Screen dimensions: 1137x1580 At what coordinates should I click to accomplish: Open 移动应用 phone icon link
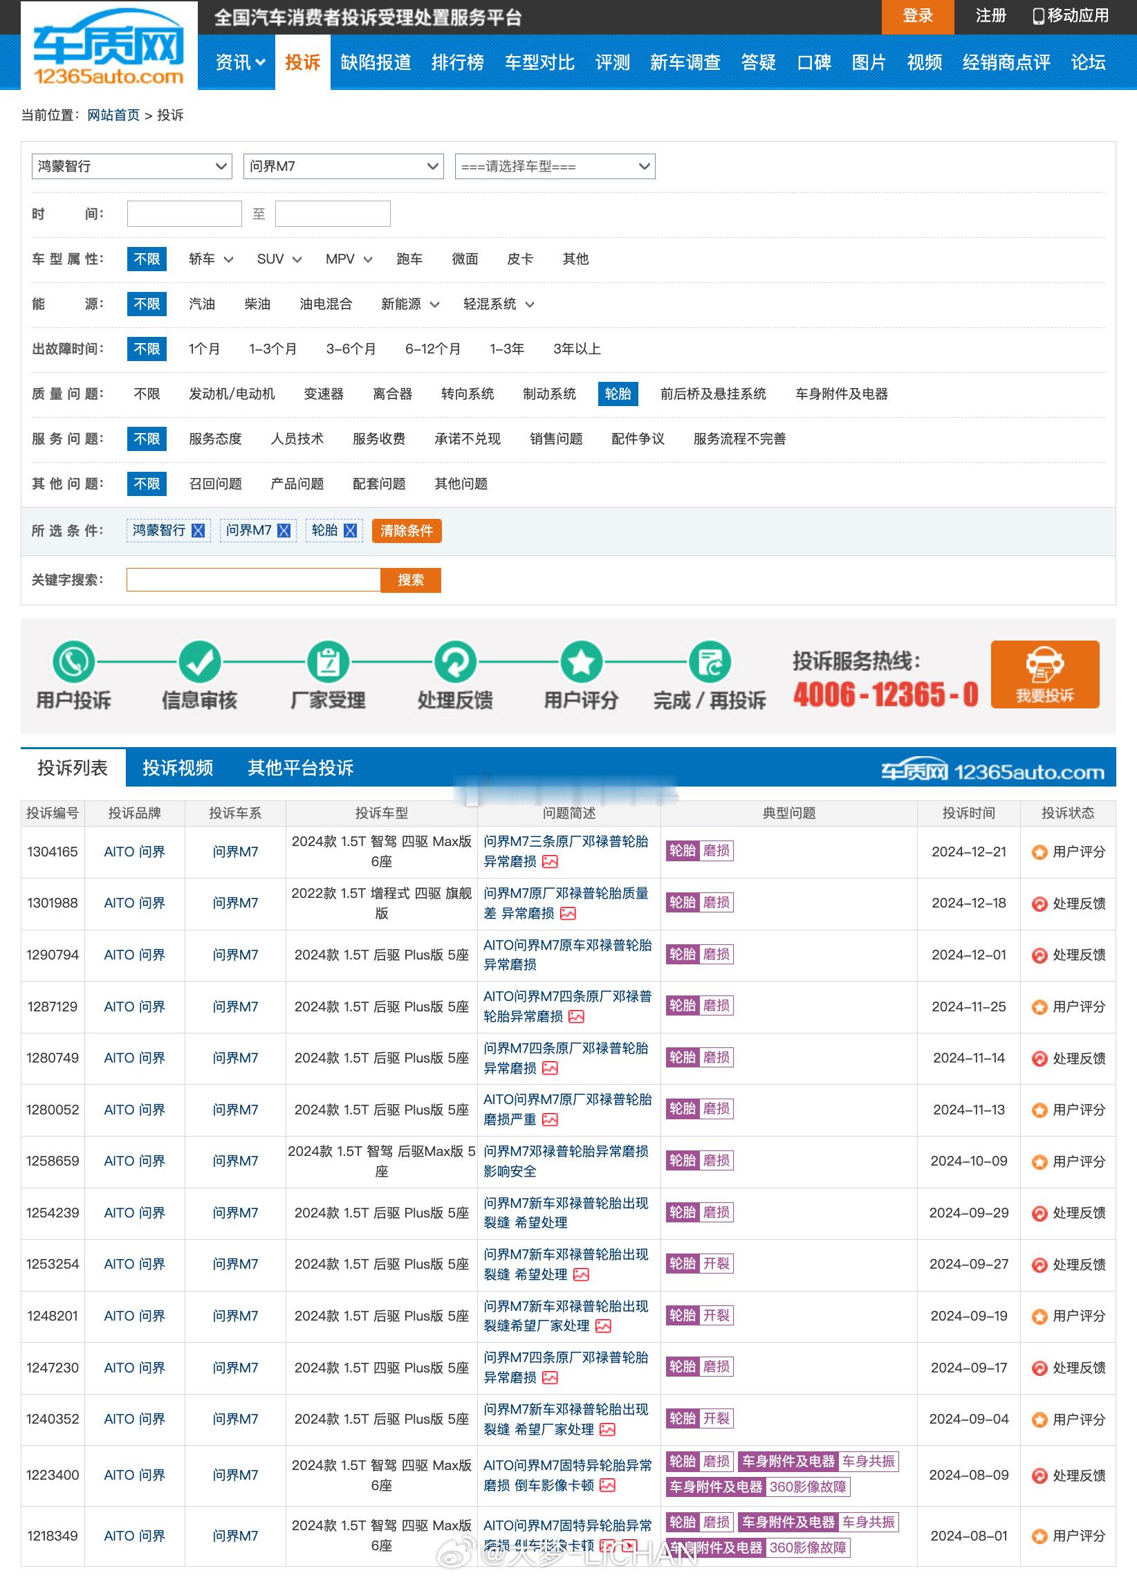(1071, 15)
